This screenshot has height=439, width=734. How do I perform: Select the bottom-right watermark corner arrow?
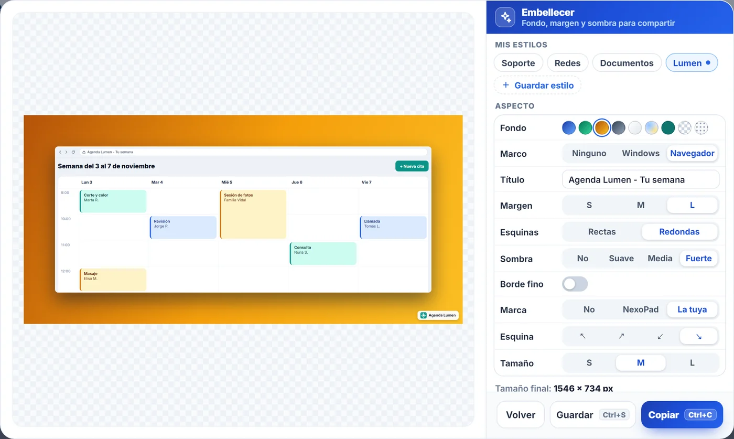pyautogui.click(x=698, y=336)
